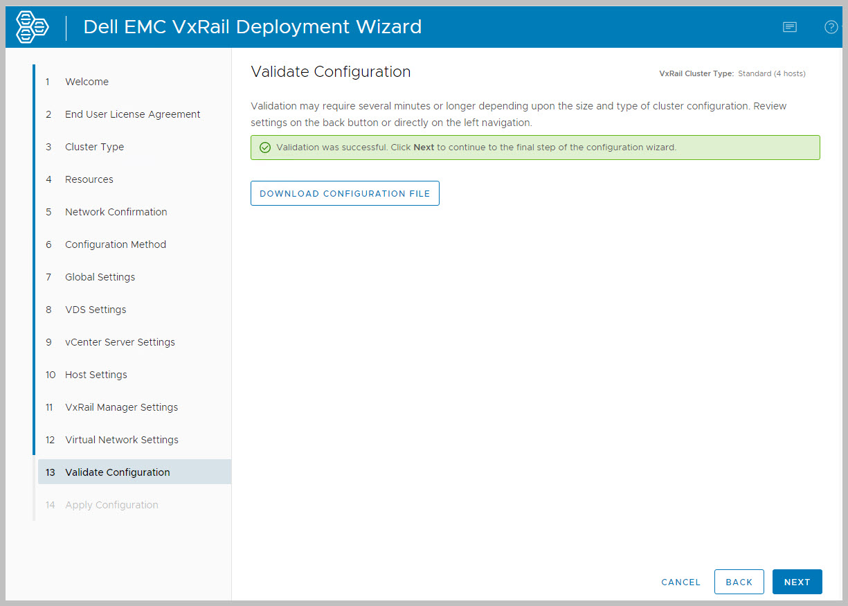Screen dimensions: 848x606
Task: Select VDS Settings step
Action: [96, 310]
